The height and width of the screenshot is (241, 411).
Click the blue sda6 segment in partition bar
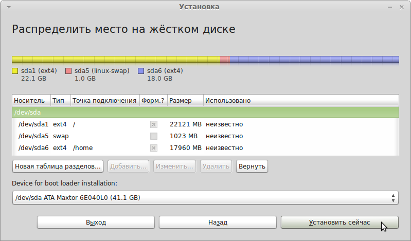point(314,60)
